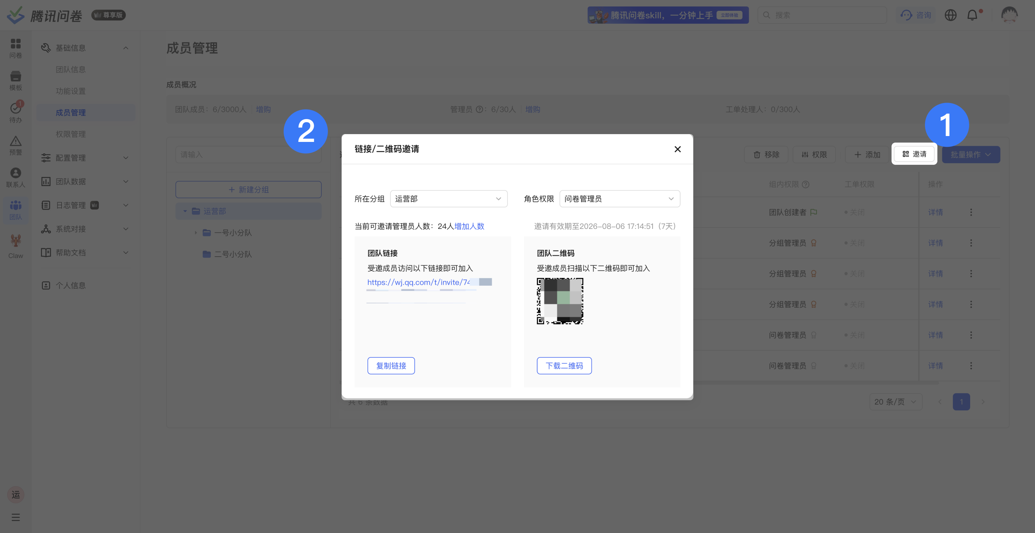Click the 权限 permissions button
This screenshot has height=533, width=1035.
(x=814, y=155)
